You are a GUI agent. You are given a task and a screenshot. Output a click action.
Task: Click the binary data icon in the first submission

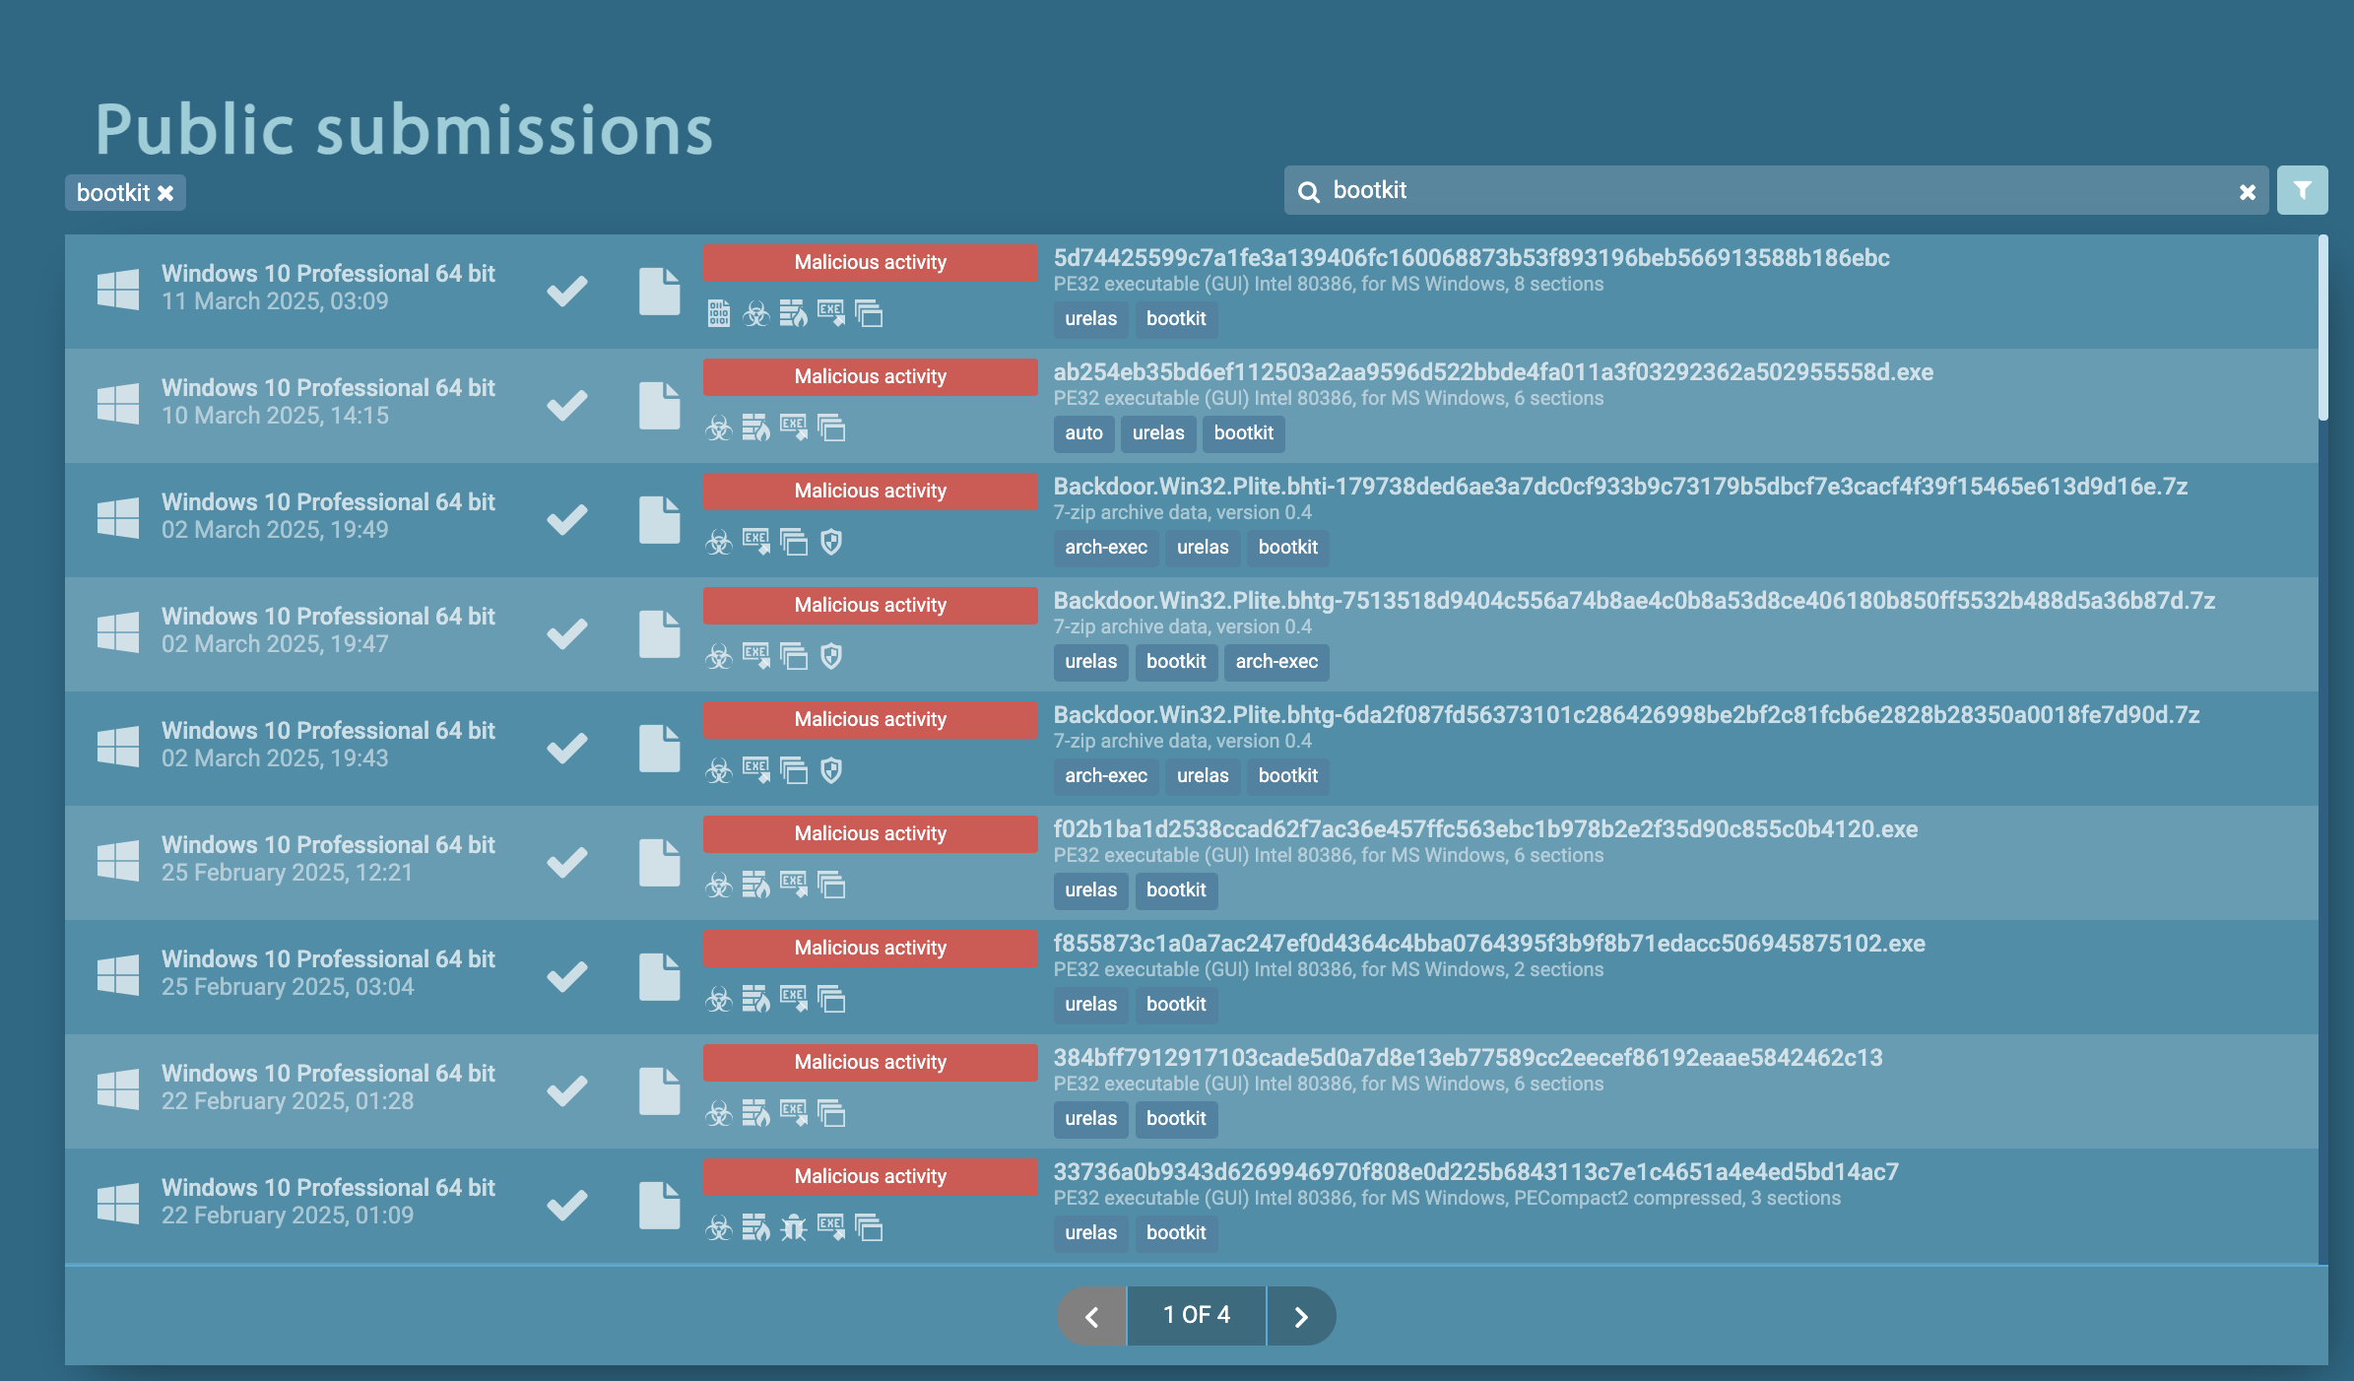pos(719,314)
